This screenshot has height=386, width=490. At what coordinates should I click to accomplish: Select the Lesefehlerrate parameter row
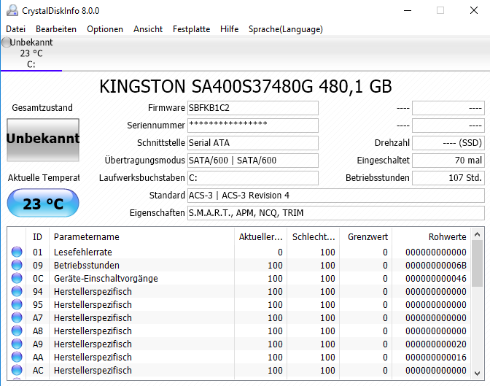(239, 252)
